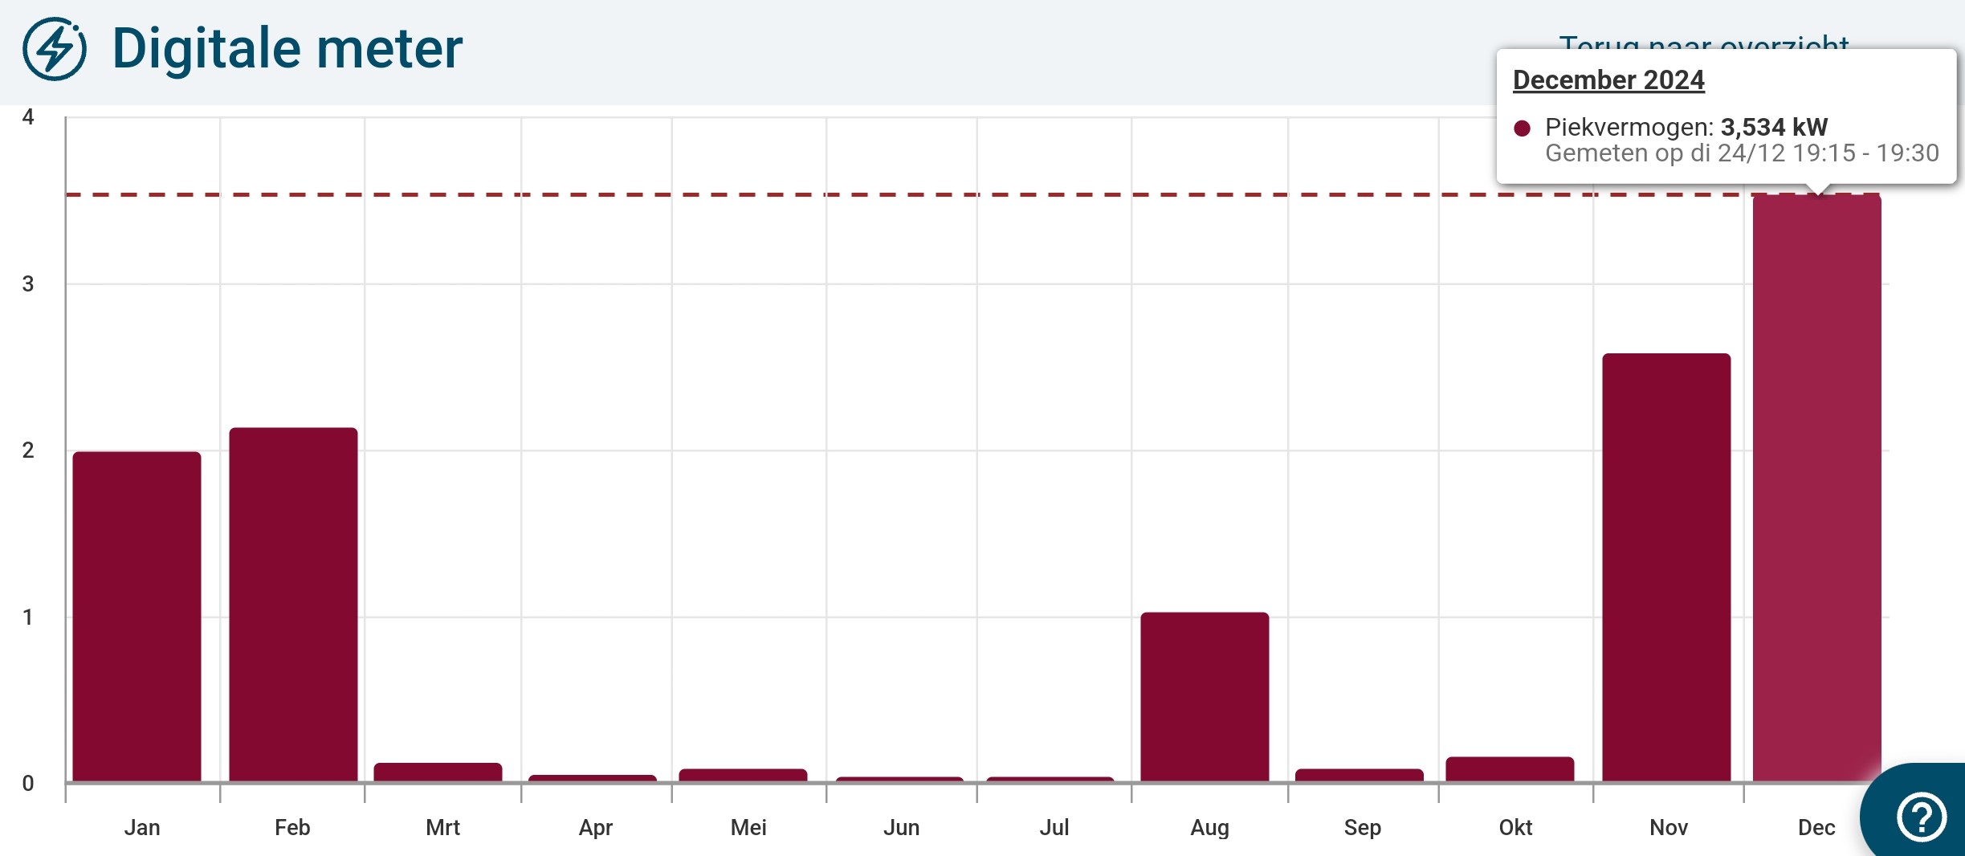This screenshot has width=1965, height=856.
Task: Click the lightning bolt meter icon
Action: (x=55, y=49)
